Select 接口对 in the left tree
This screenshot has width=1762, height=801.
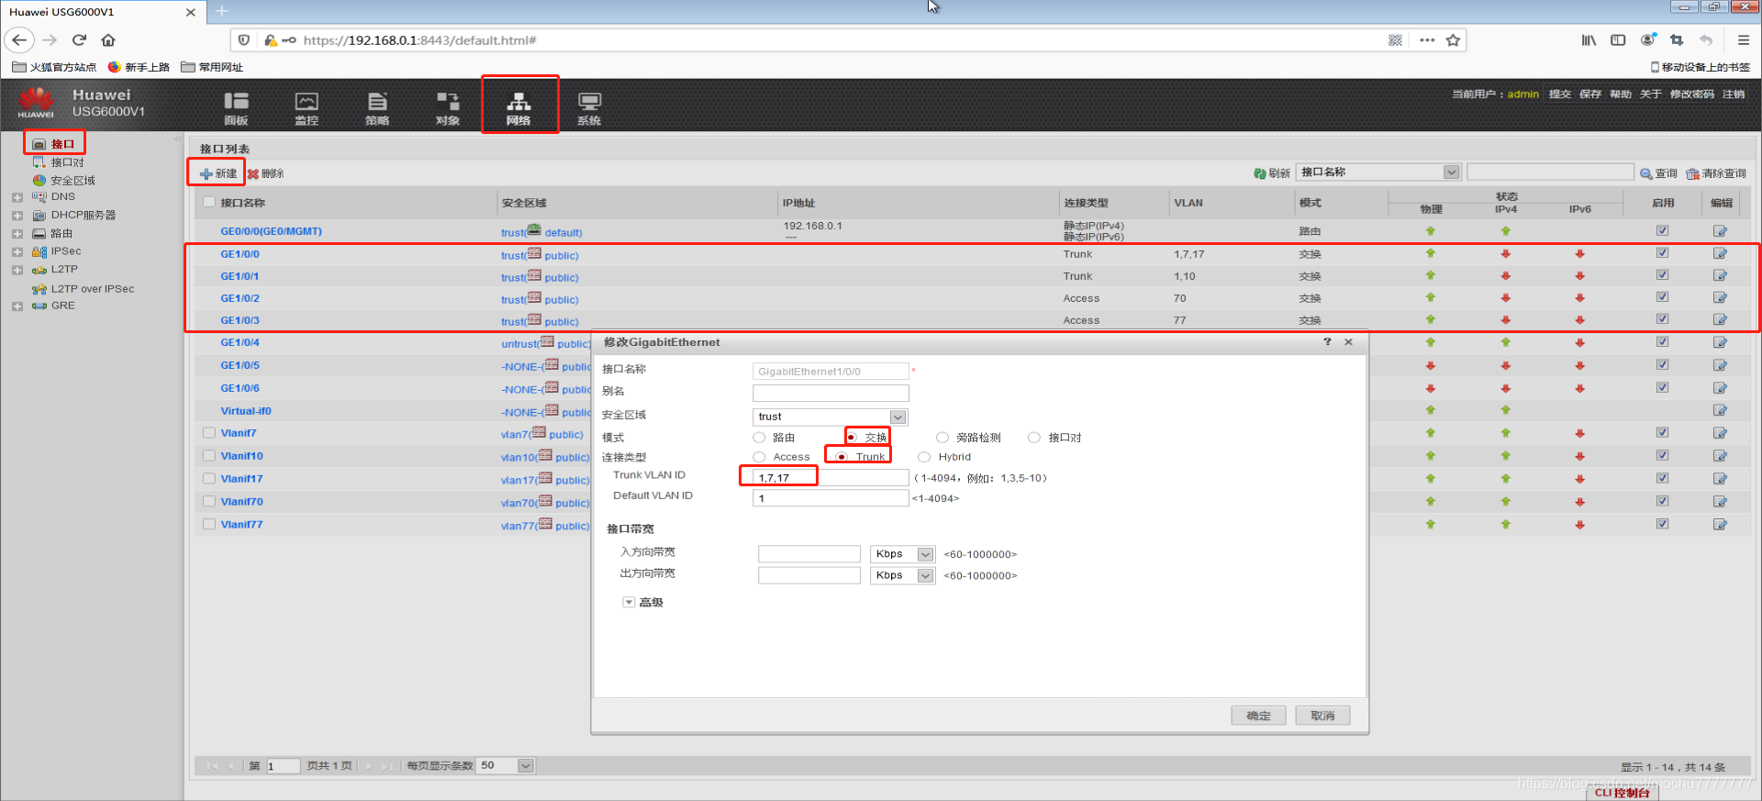tap(67, 162)
